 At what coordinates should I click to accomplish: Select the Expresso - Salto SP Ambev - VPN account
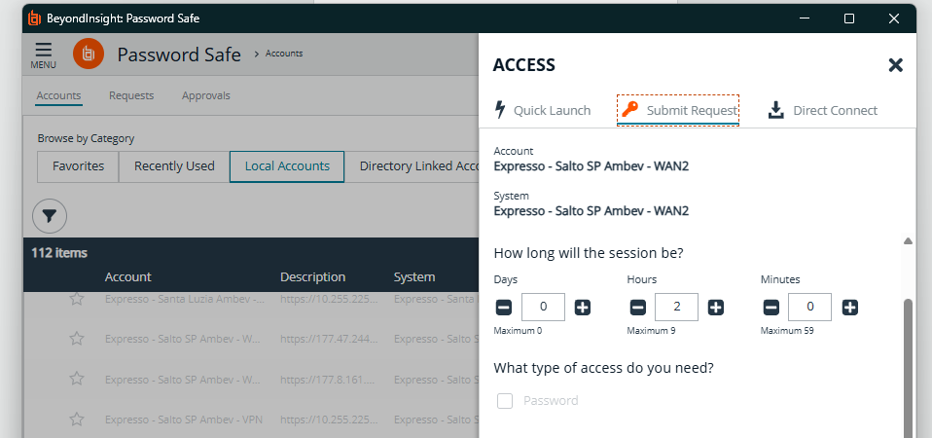click(184, 419)
